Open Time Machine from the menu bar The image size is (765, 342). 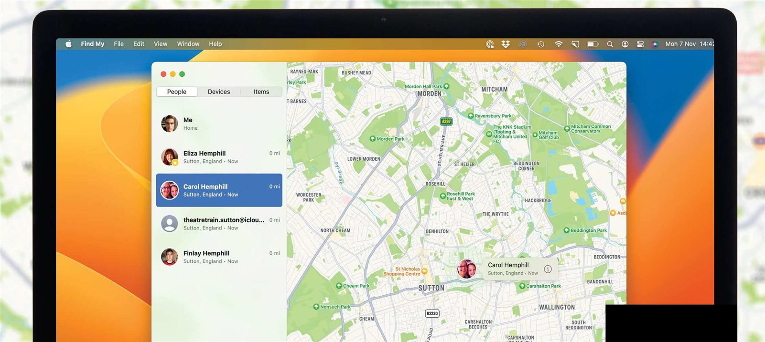[x=541, y=44]
